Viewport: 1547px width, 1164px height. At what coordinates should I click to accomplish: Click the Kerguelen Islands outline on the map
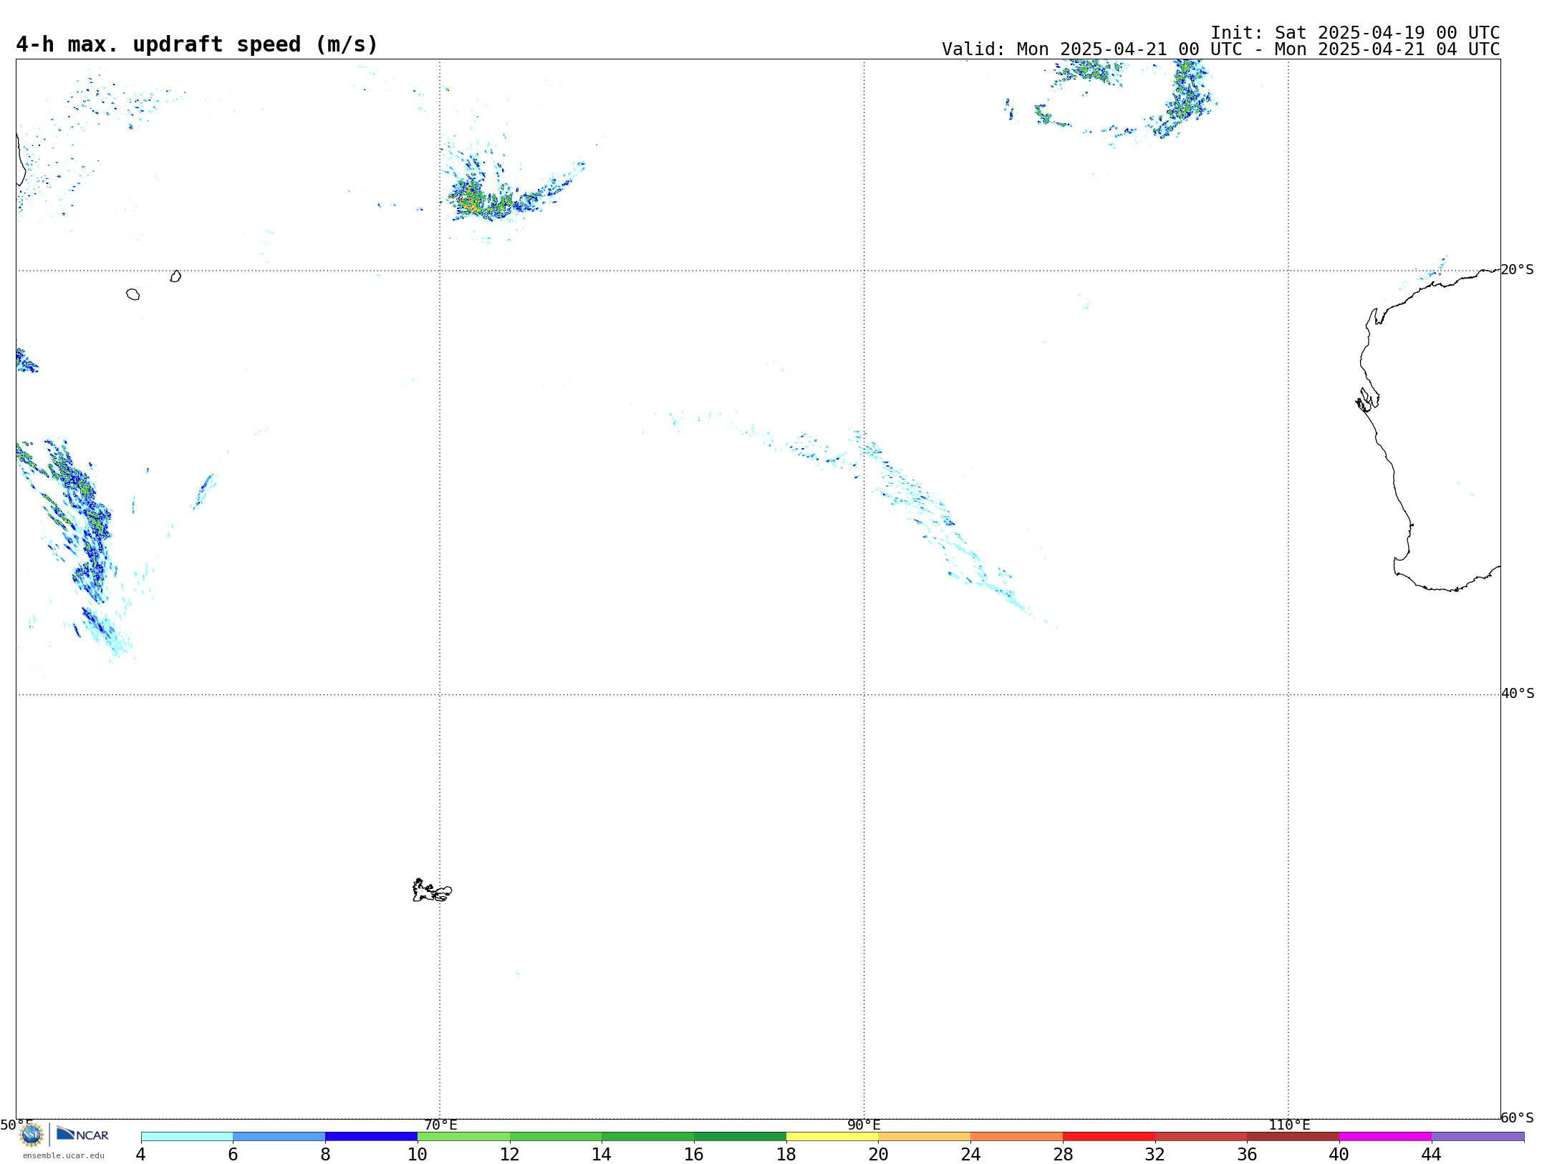432,891
